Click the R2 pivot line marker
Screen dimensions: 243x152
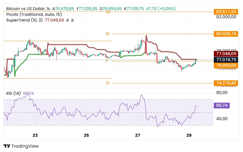coord(108,12)
